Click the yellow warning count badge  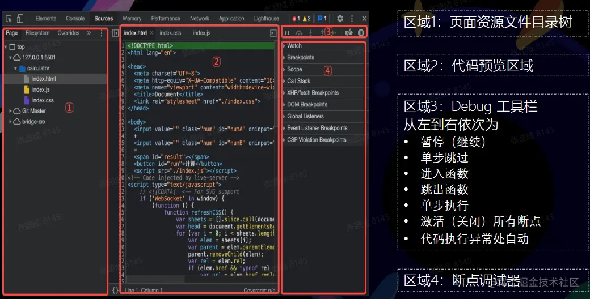307,19
